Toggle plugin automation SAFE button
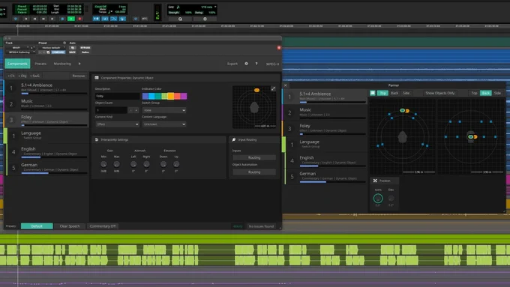Screen dimensions: 510x287 point(72,52)
